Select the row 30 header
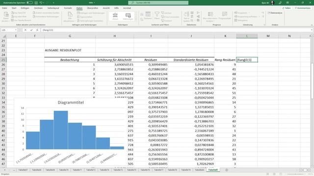314x176 pixels. tap(3, 84)
